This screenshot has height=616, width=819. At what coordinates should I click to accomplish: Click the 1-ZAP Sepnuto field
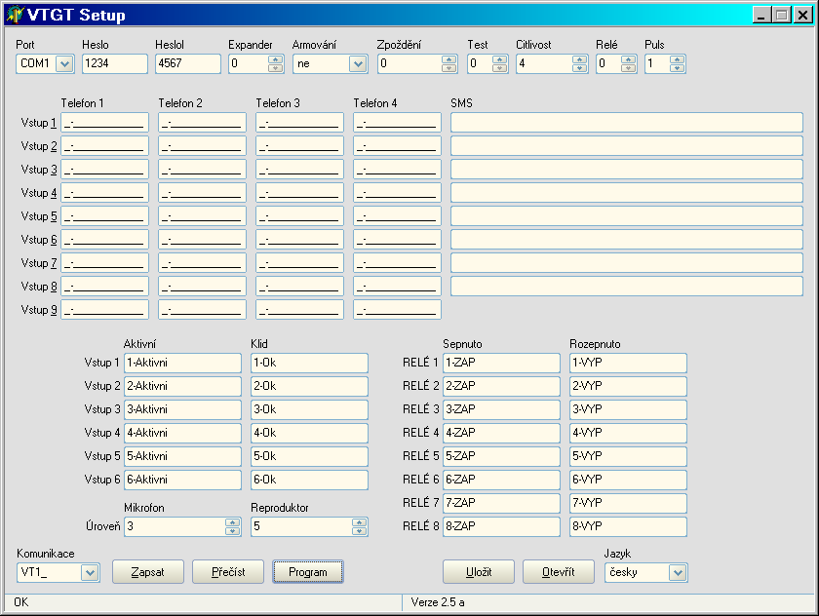(501, 363)
